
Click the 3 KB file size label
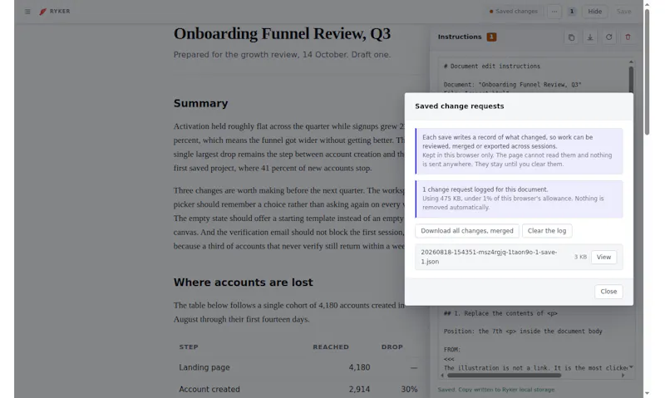point(580,257)
